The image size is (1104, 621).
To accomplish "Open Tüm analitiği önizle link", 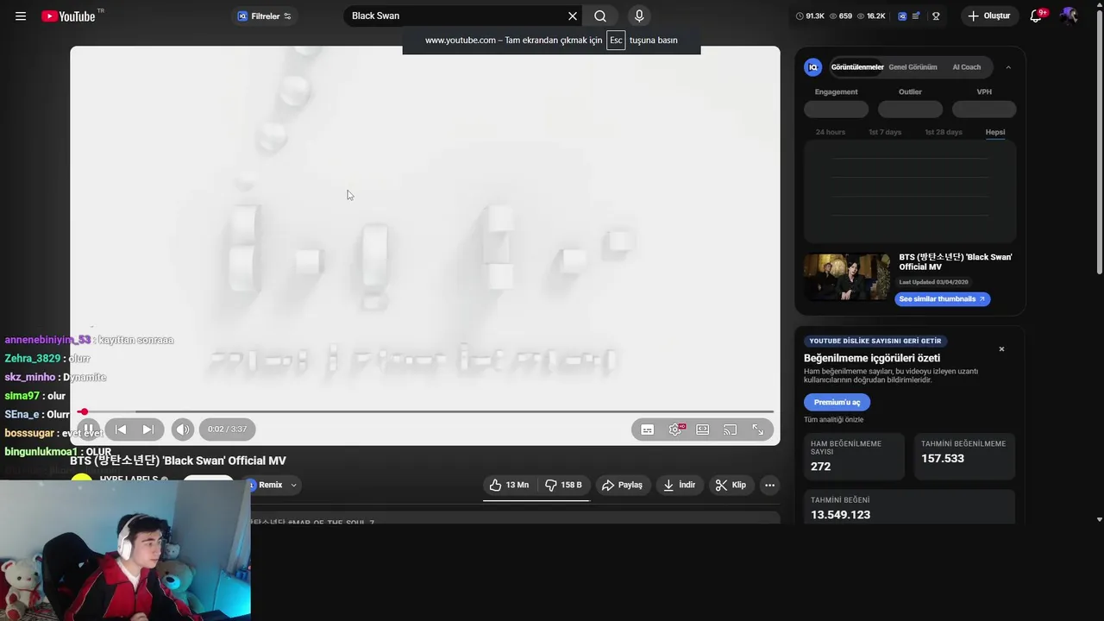I will (x=833, y=420).
